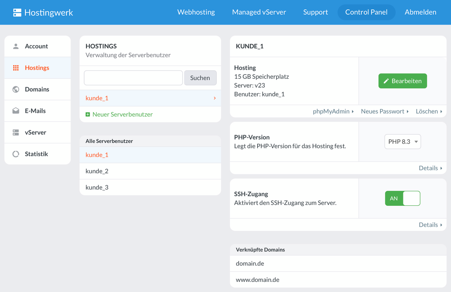Screen dimensions: 451x292
Task: Click the Statistik circle icon
Action: click(16, 154)
